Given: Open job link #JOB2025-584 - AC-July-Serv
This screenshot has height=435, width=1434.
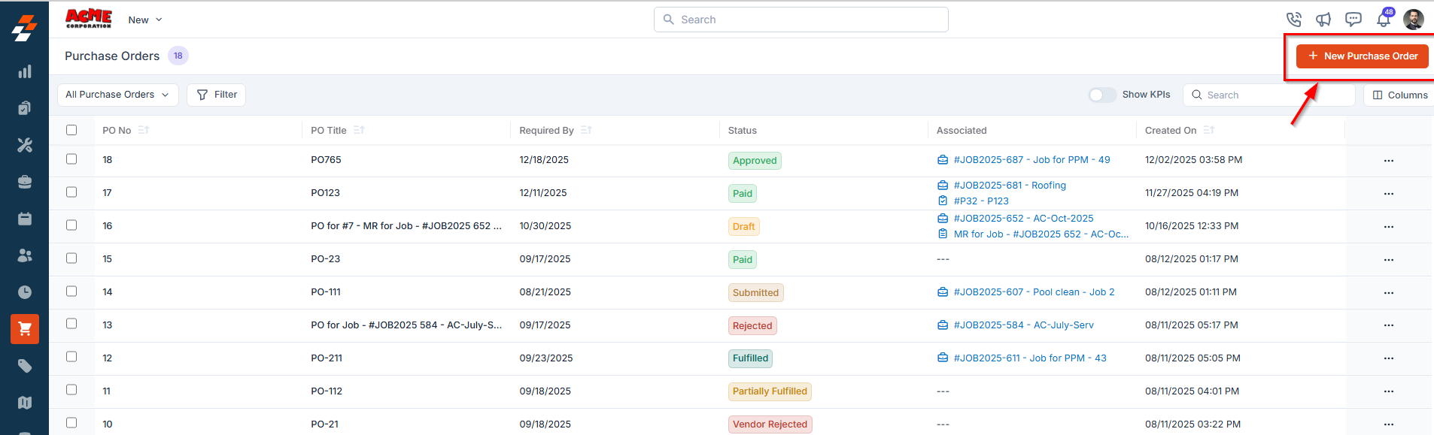Looking at the screenshot, I should coord(1023,325).
